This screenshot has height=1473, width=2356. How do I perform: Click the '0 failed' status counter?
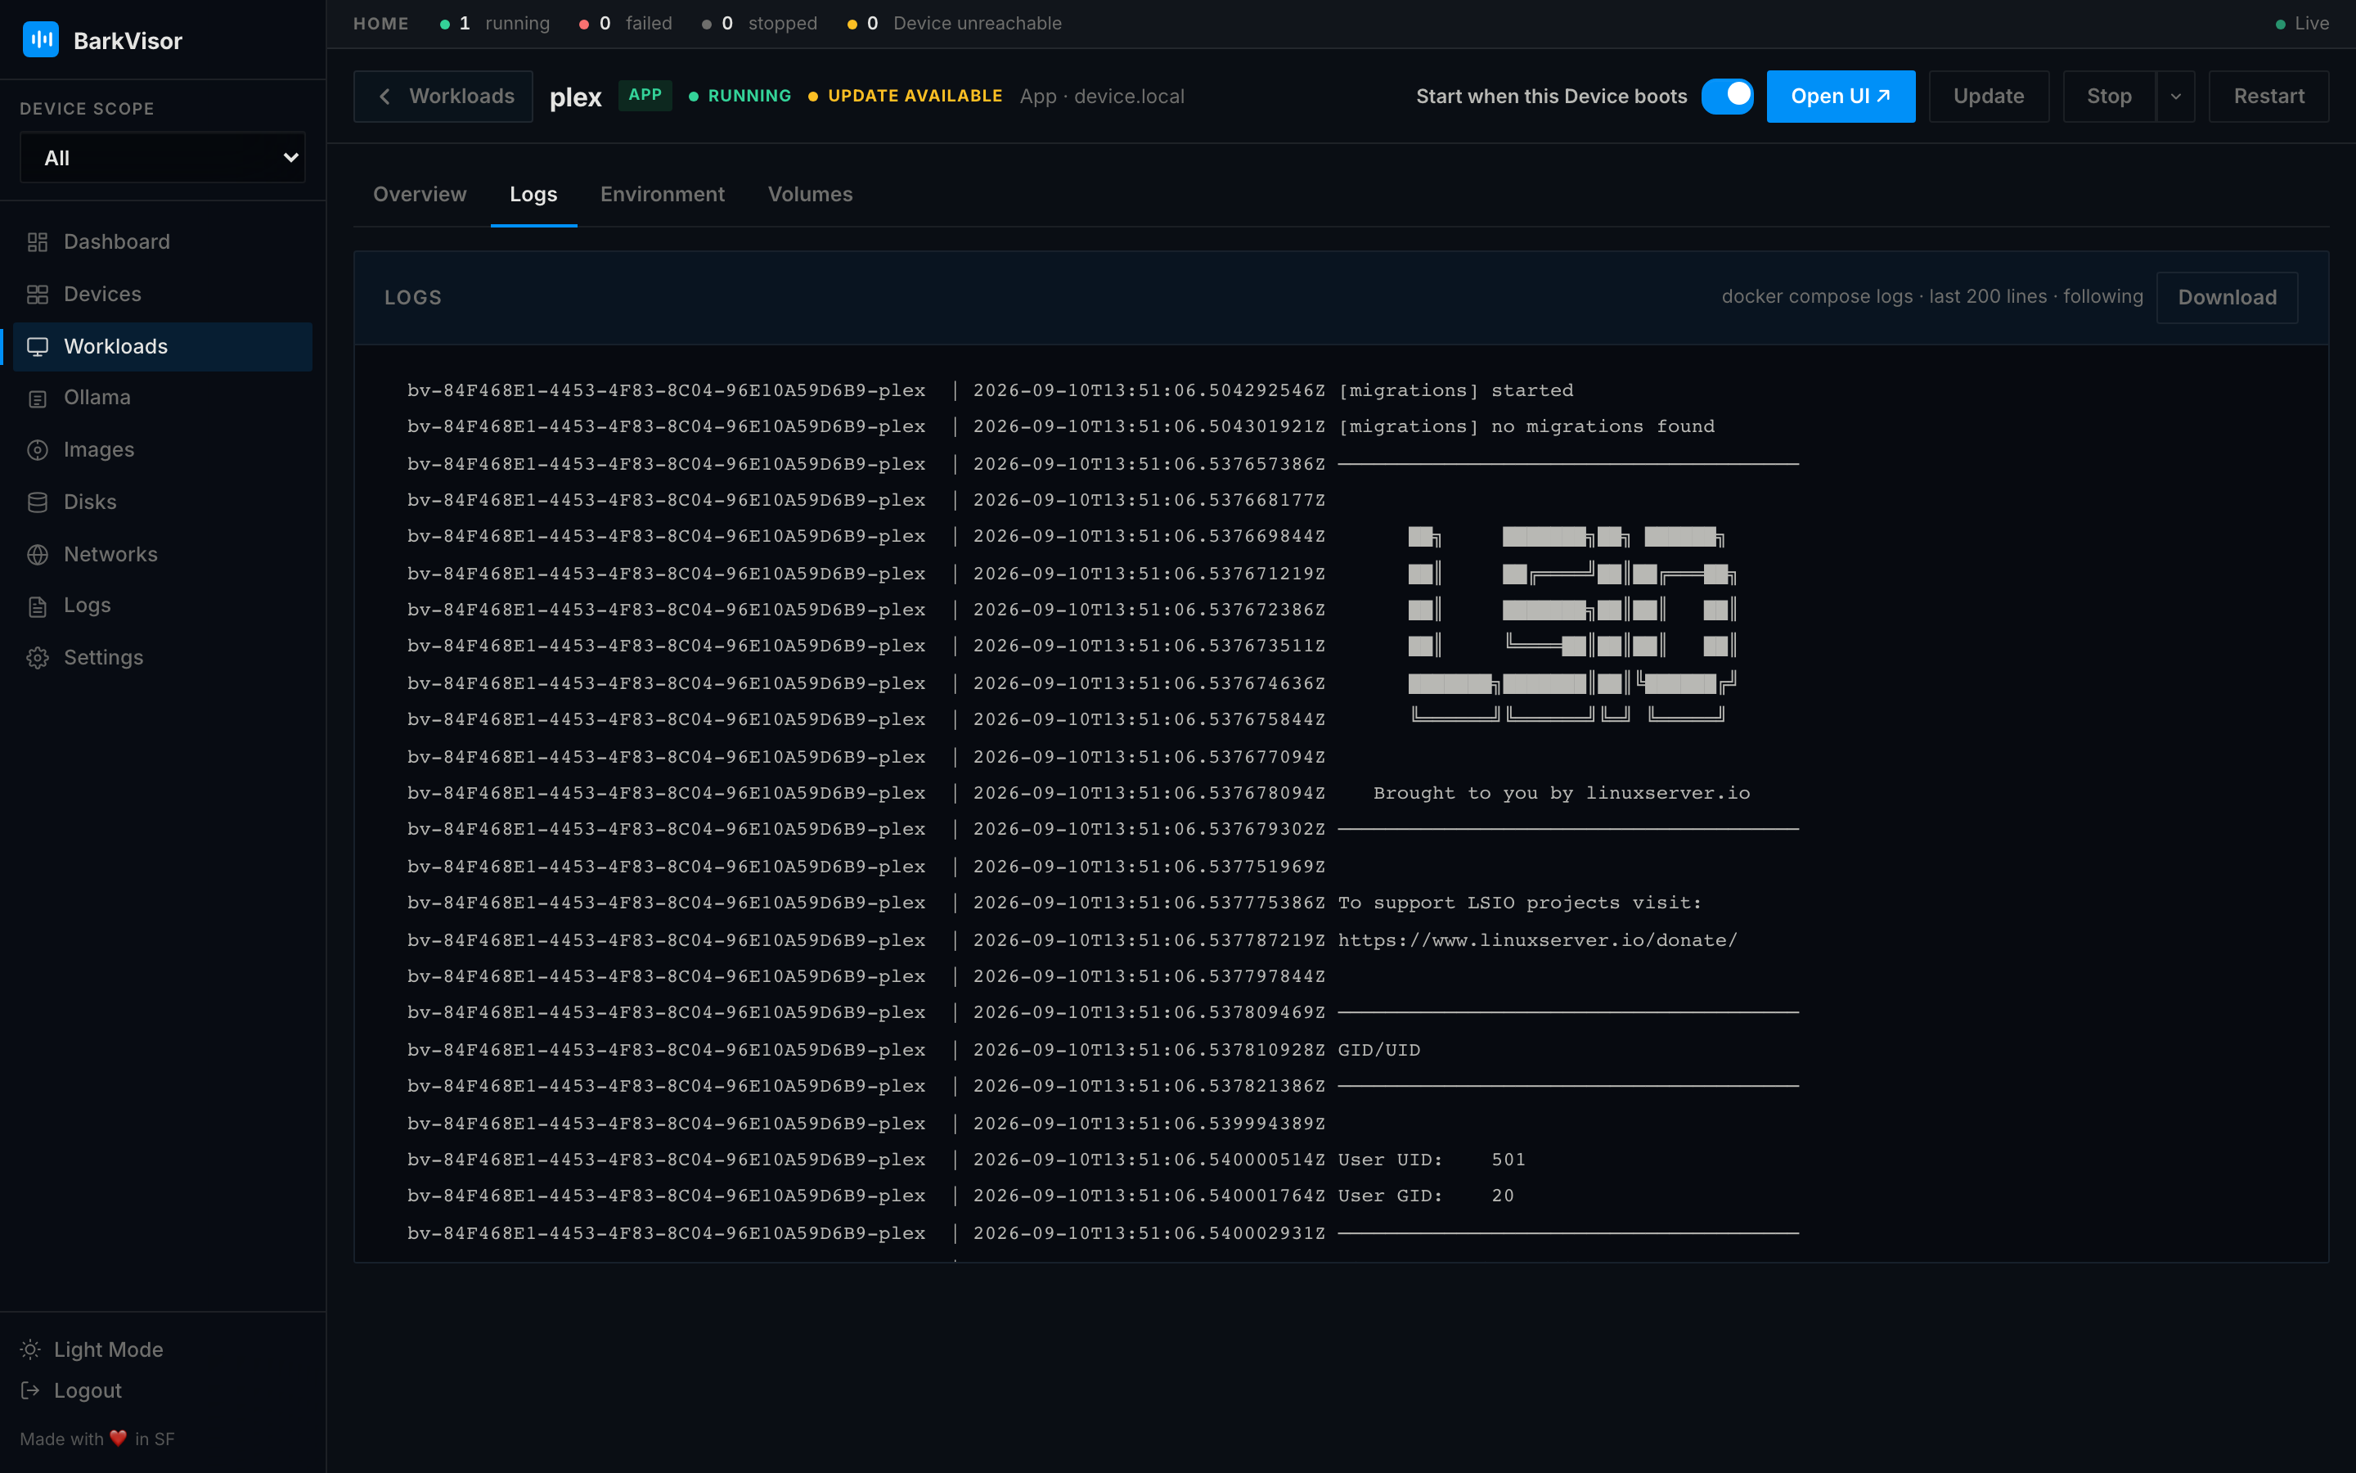pyautogui.click(x=625, y=24)
